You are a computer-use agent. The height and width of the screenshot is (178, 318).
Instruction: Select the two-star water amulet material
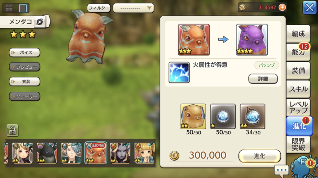pos(253,116)
